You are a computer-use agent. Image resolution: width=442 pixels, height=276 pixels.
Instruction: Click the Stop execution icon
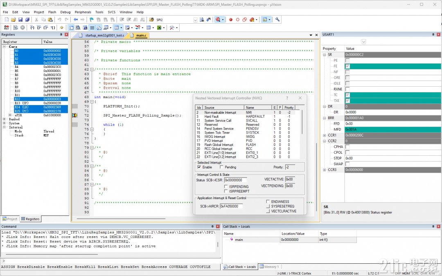pos(23,28)
